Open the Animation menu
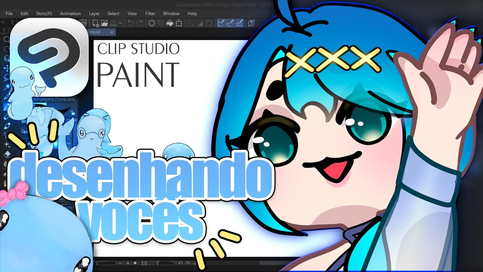Screen dimensions: 483x272 point(70,14)
